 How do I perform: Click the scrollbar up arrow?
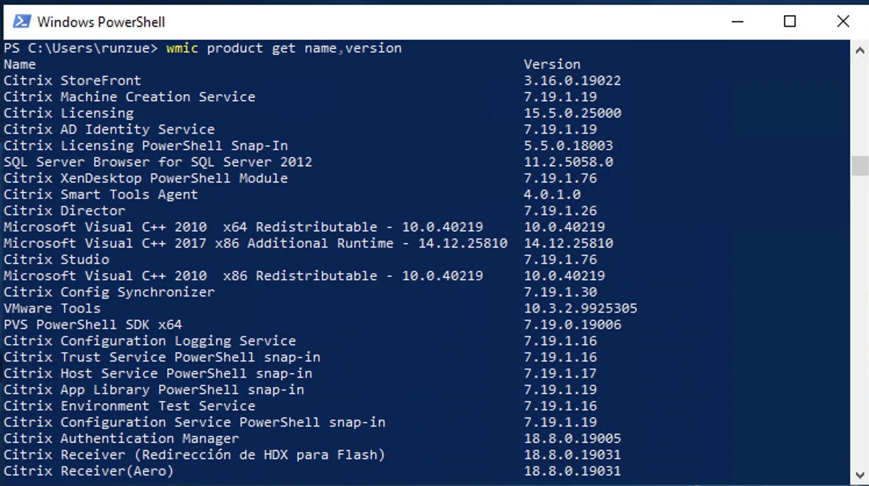(x=860, y=51)
